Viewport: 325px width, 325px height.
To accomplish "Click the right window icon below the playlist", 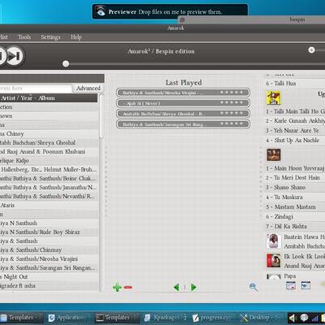I will tap(305, 285).
